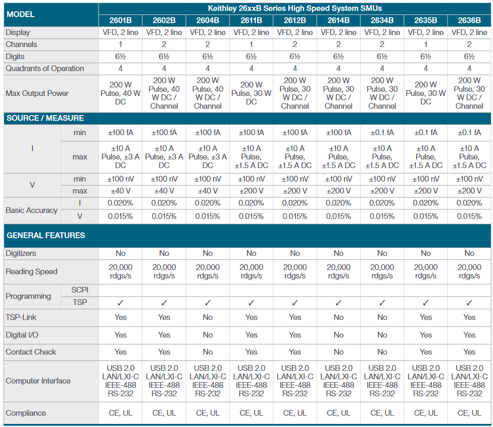Screen dimensions: 493x427
Task: Select the Quadrants of Operation row label
Action: (45, 69)
